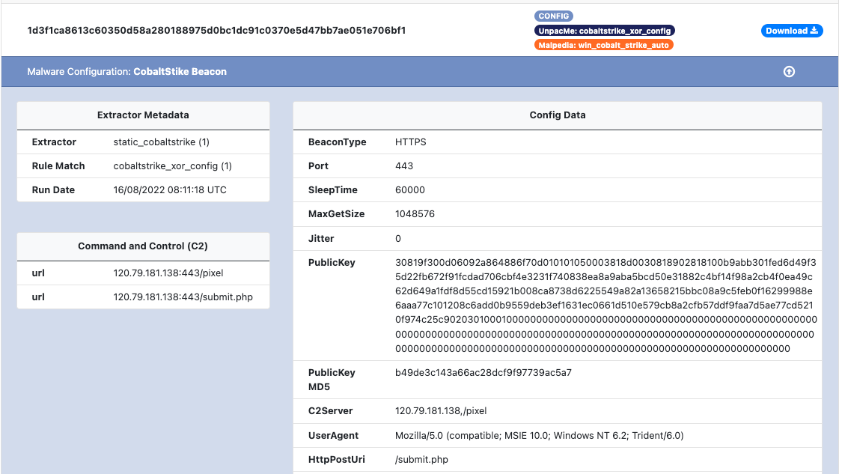Click the SleepTime row label
The image size is (842, 474).
[x=332, y=189]
